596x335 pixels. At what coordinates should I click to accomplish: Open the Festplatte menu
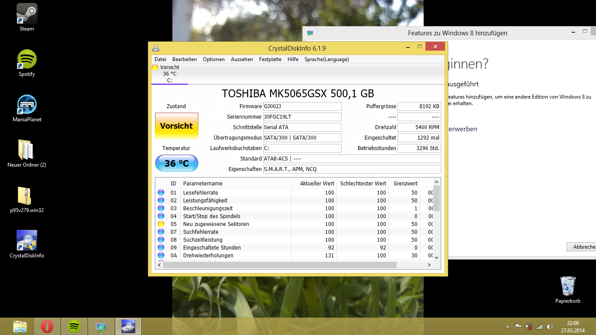[x=271, y=59]
